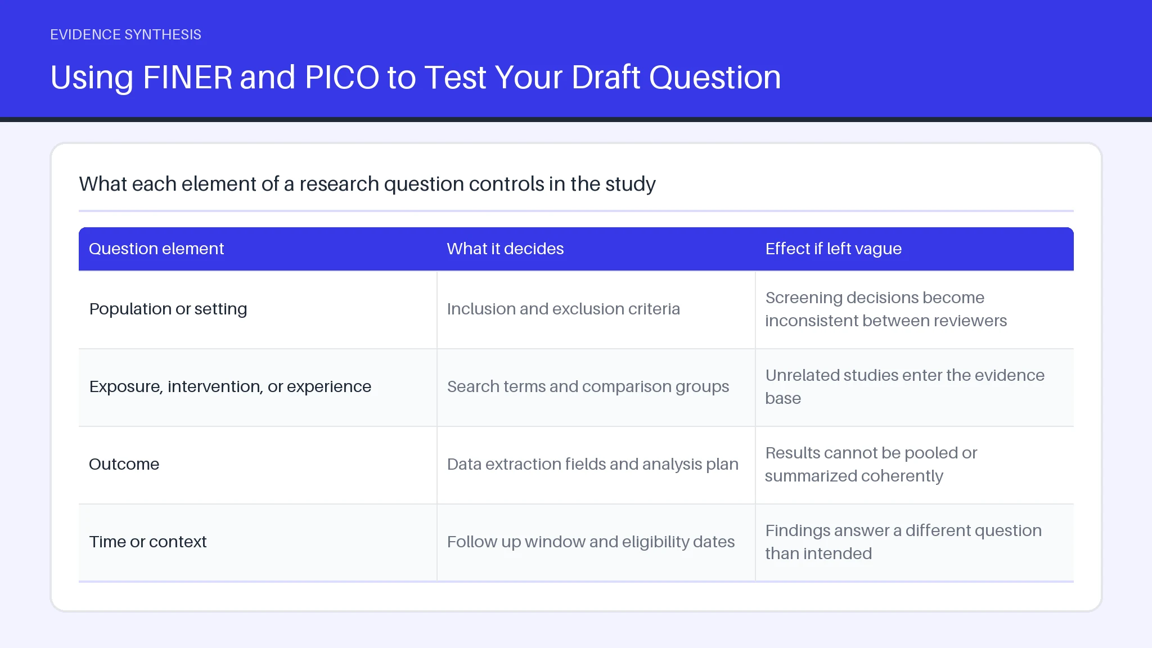Click the Unrelated studies enter the evidence base text
The width and height of the screenshot is (1152, 648).
(904, 387)
